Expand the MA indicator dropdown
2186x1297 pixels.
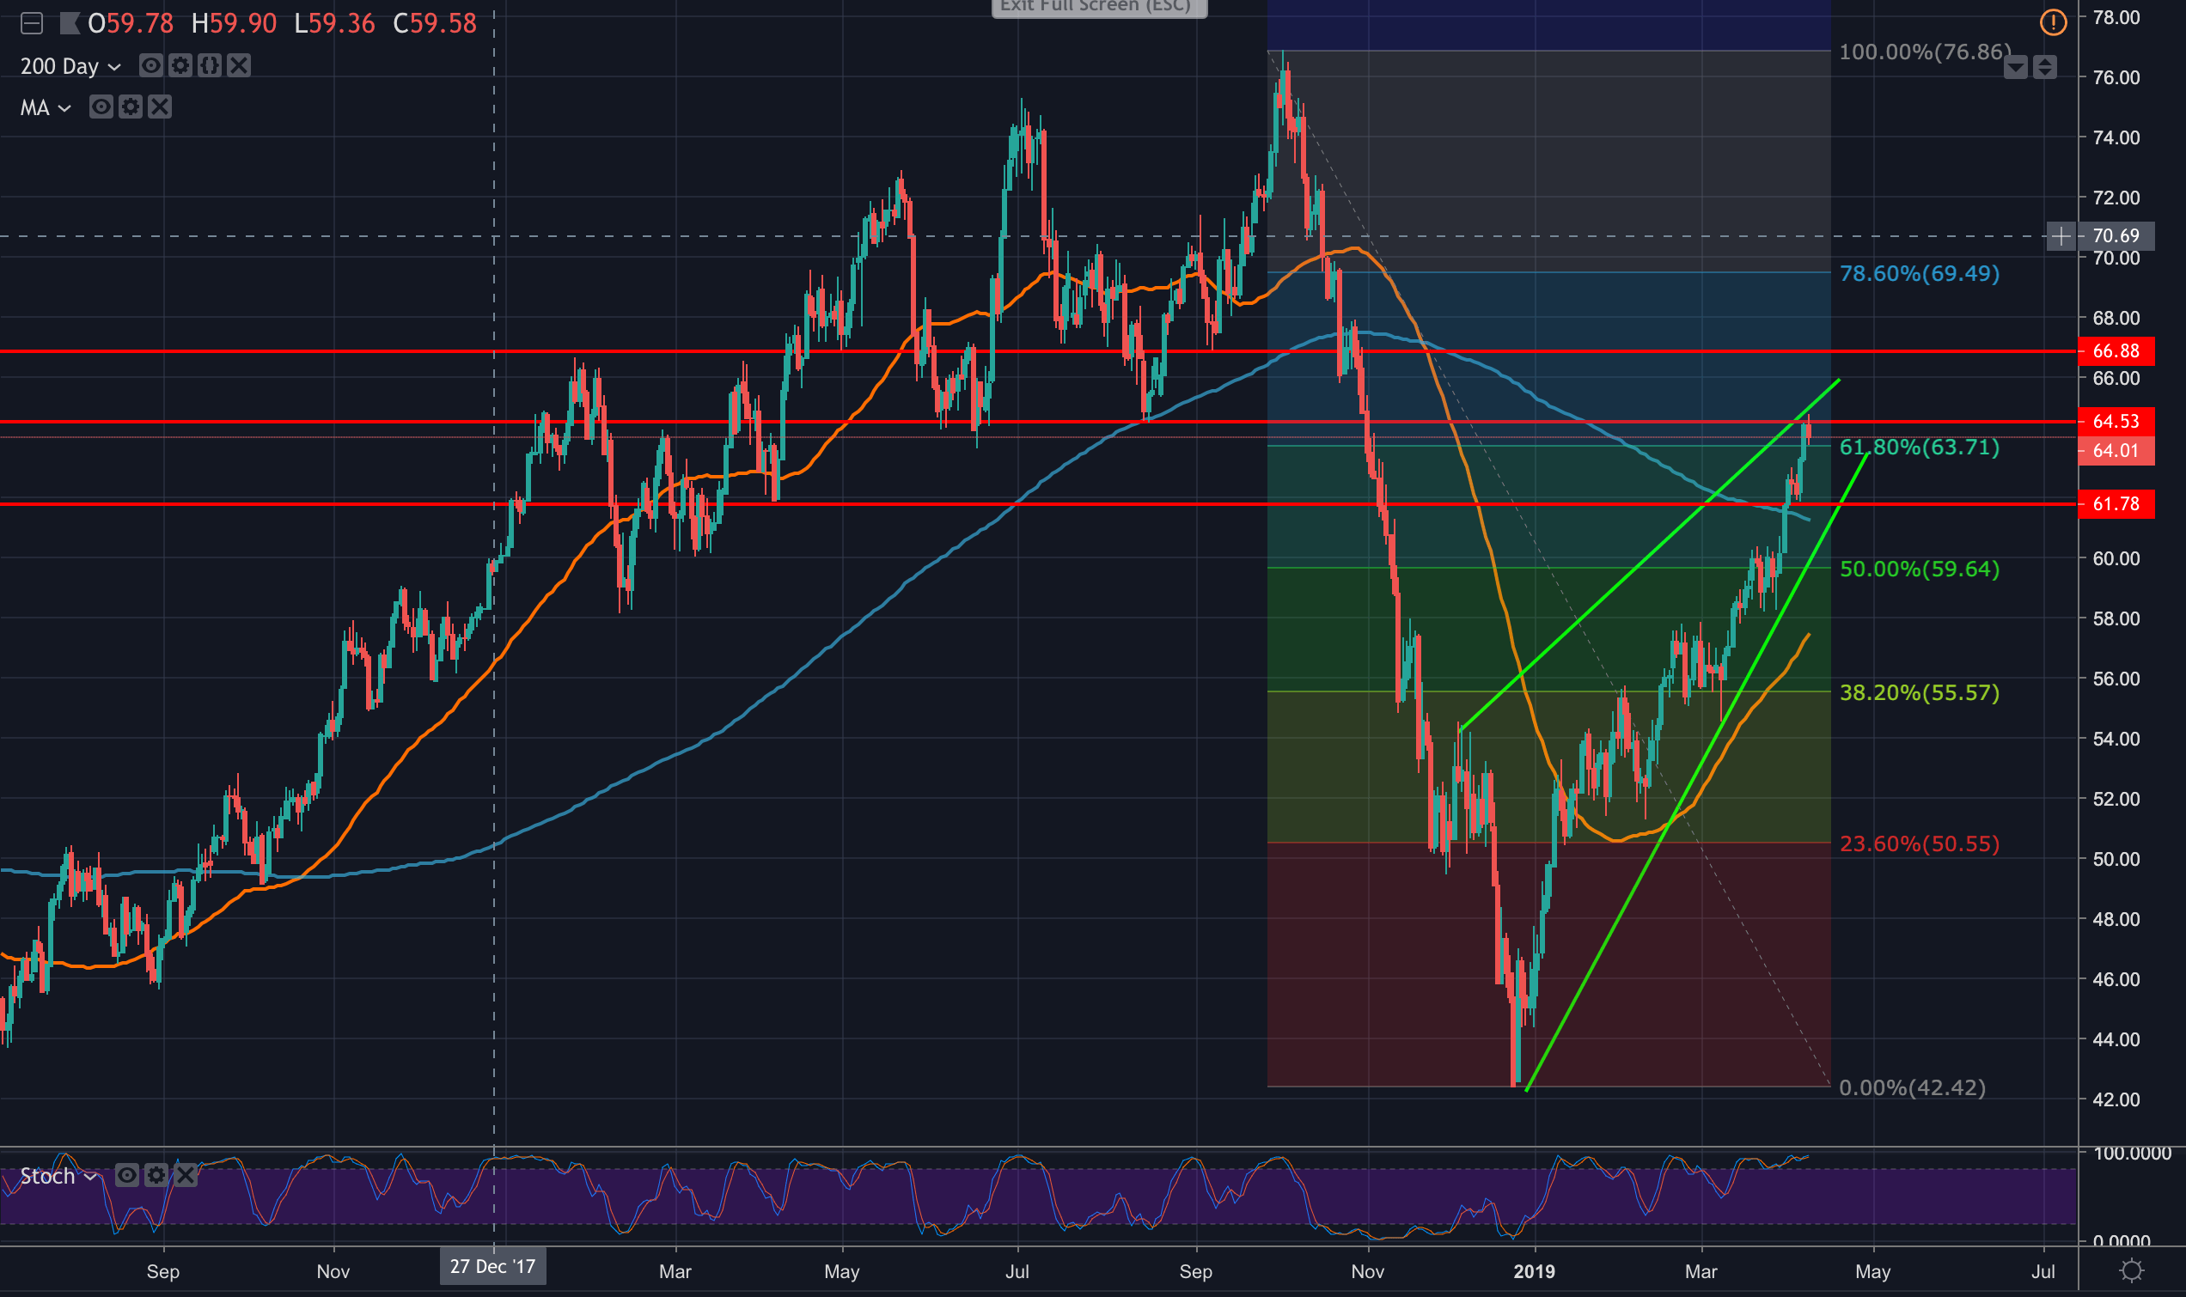pos(64,108)
